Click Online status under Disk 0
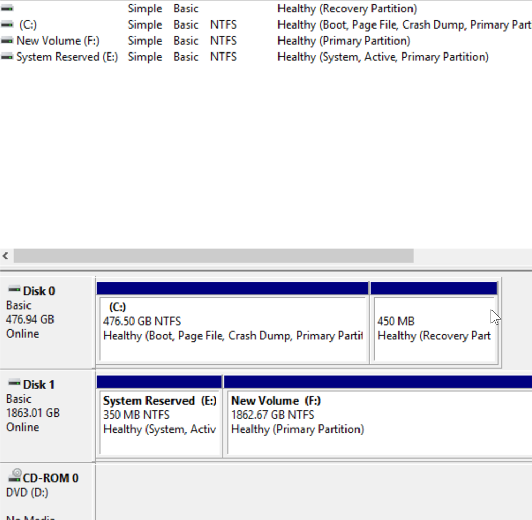The height and width of the screenshot is (520, 532). [x=23, y=334]
